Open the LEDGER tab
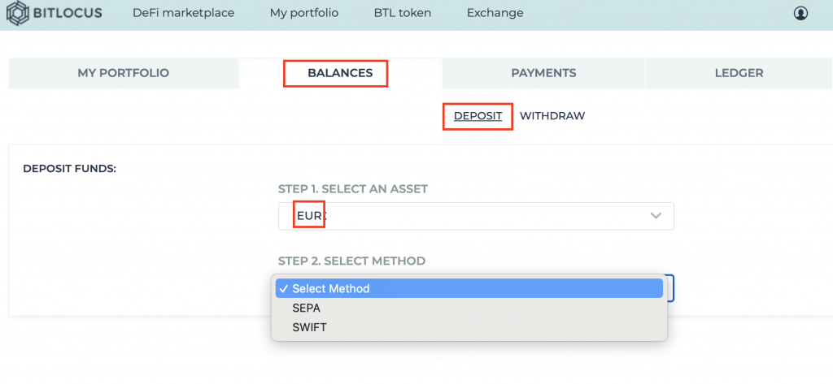 point(739,73)
